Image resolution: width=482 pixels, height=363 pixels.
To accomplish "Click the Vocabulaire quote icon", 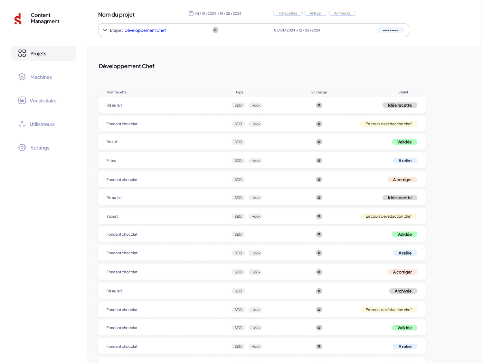I will coord(22,100).
